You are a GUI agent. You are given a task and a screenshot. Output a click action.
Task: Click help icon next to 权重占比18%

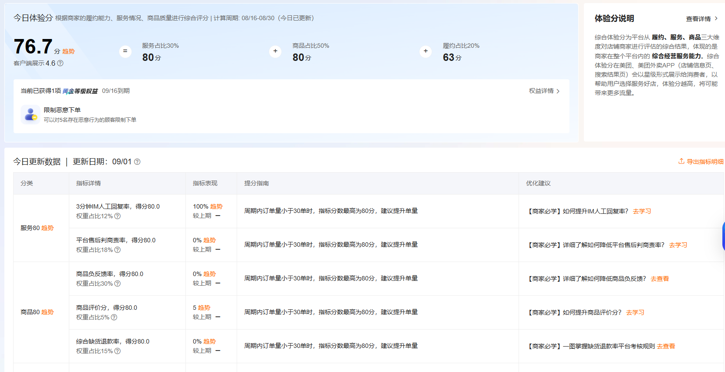[117, 250]
